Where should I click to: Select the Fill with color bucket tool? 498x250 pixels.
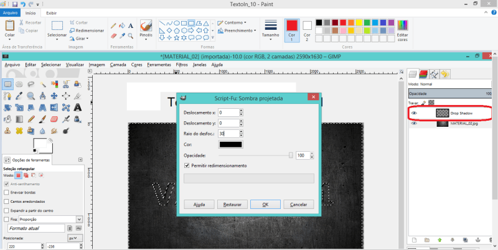coord(122,26)
